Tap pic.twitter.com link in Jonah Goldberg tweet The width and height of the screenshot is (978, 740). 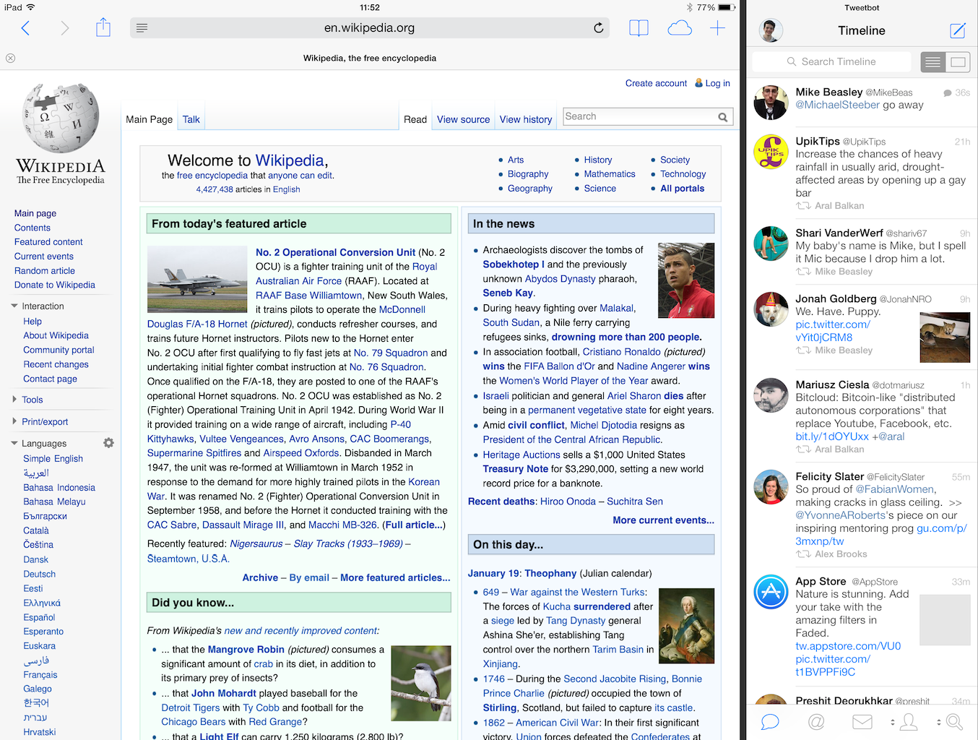point(833,331)
